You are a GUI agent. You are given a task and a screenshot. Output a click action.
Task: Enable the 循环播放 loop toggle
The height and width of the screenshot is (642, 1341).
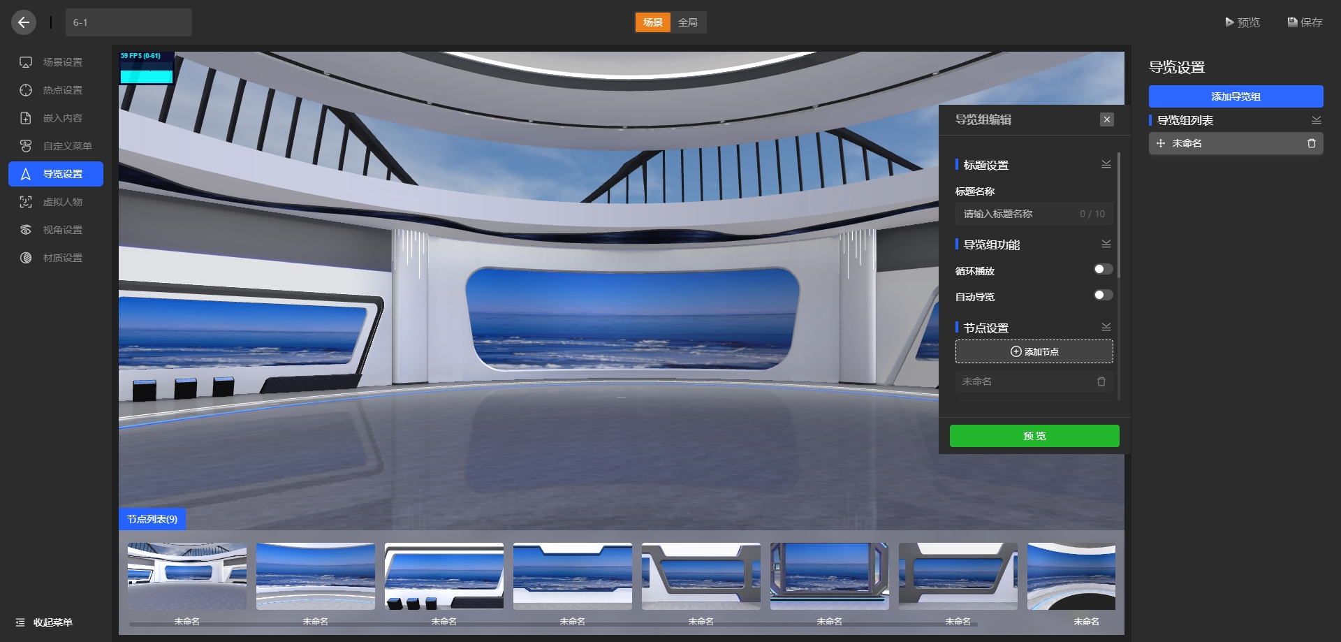click(x=1103, y=270)
